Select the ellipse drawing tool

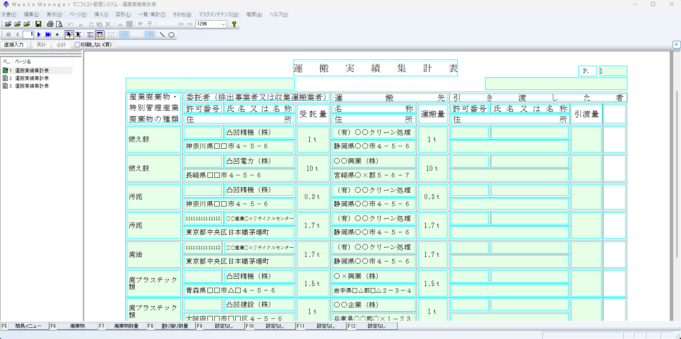pos(171,35)
